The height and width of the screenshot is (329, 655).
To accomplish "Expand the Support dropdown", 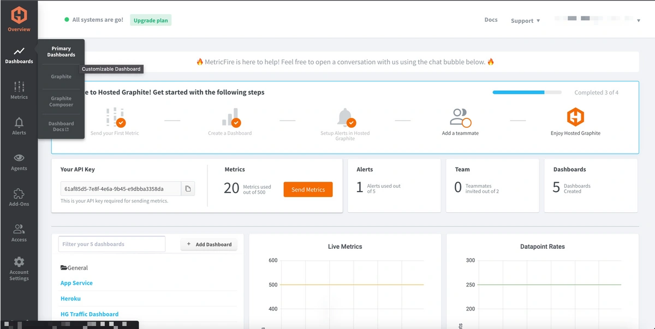I will pyautogui.click(x=526, y=21).
